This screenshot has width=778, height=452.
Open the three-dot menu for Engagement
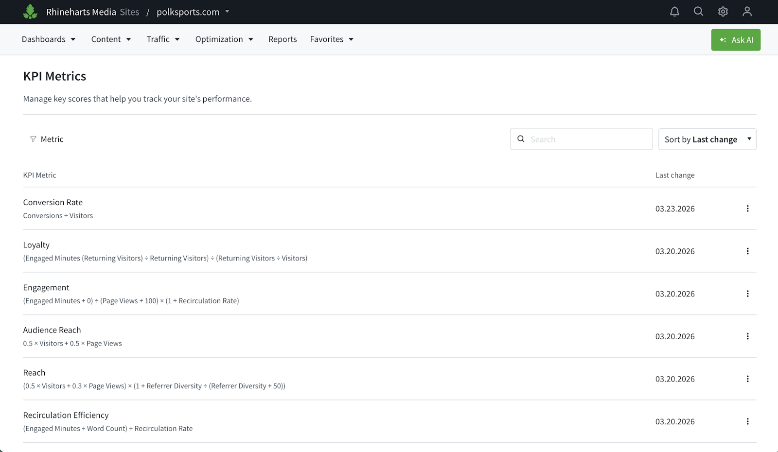[747, 294]
